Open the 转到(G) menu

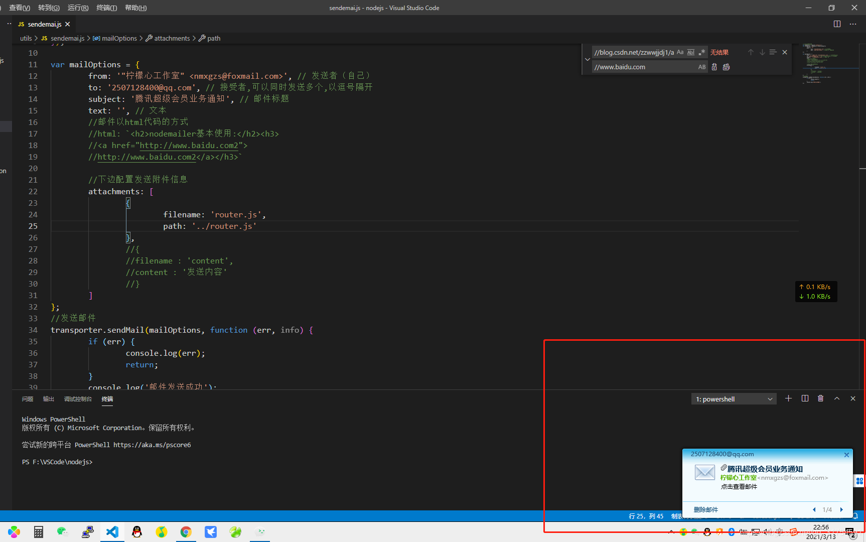click(49, 8)
